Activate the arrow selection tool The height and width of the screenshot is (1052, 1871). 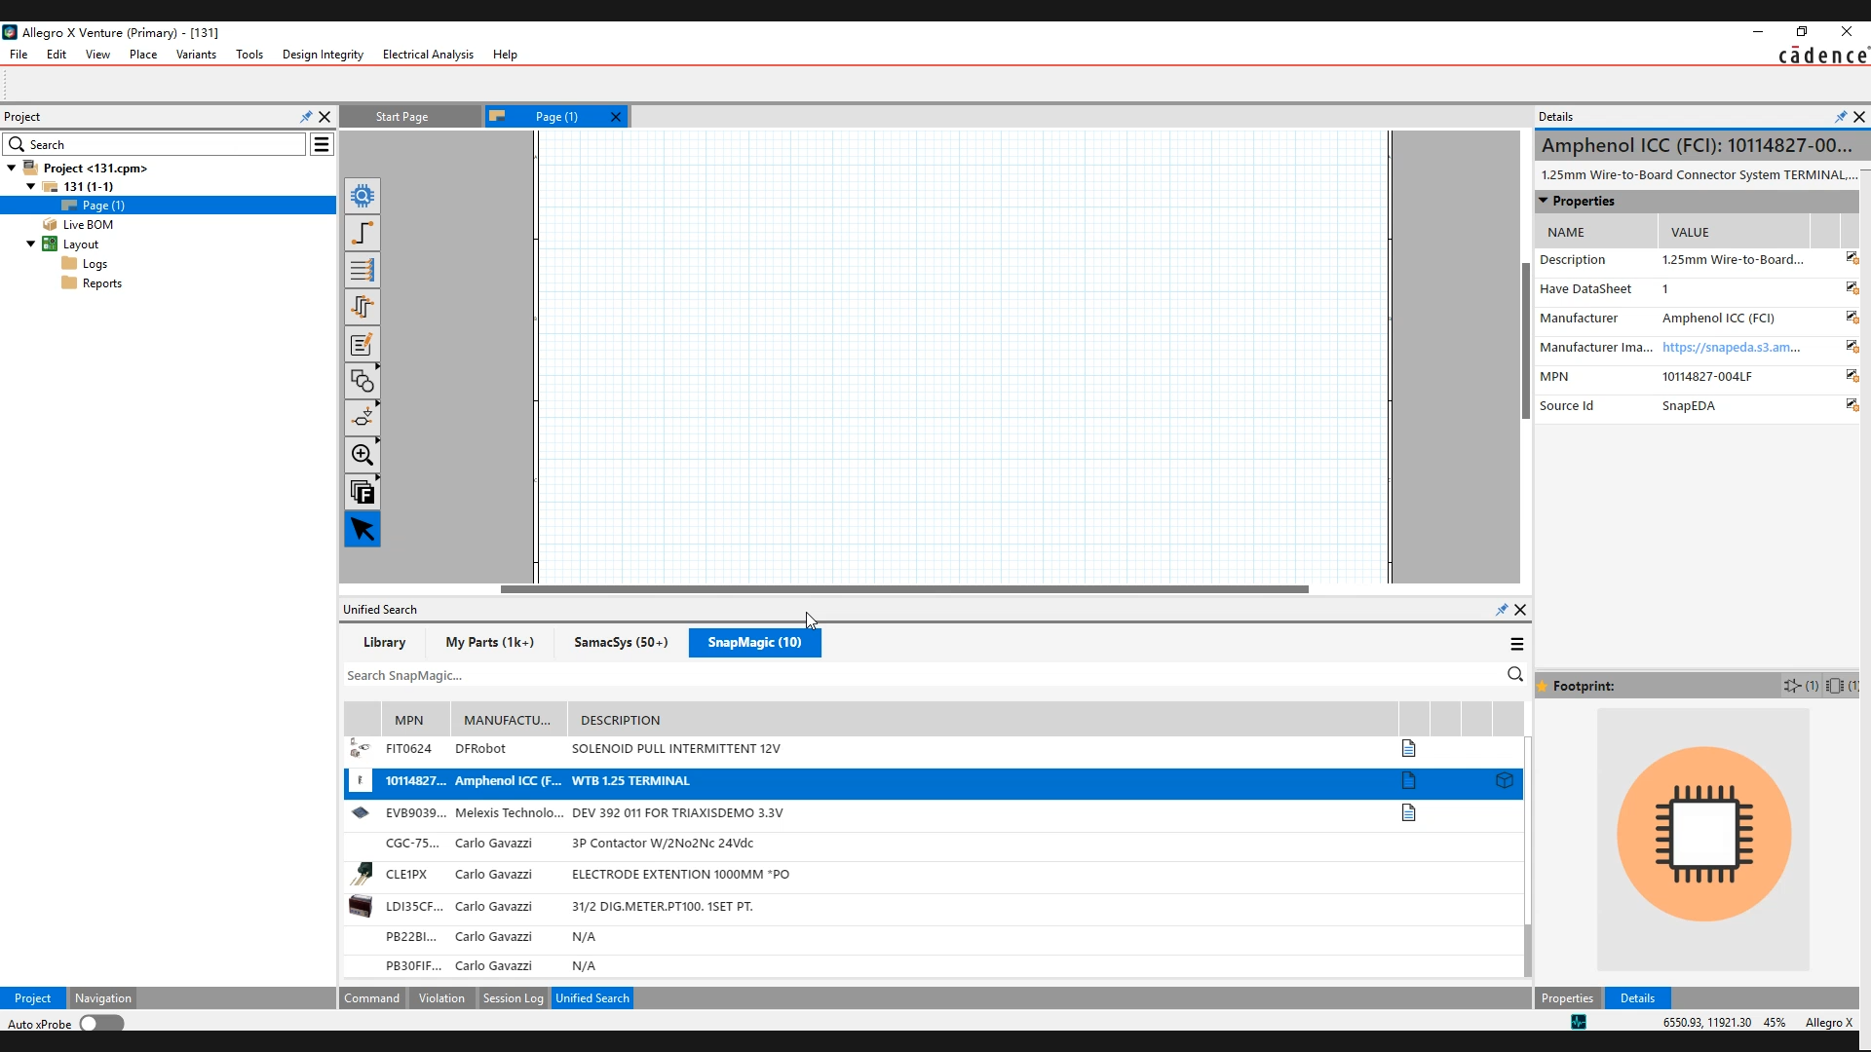[x=363, y=529]
